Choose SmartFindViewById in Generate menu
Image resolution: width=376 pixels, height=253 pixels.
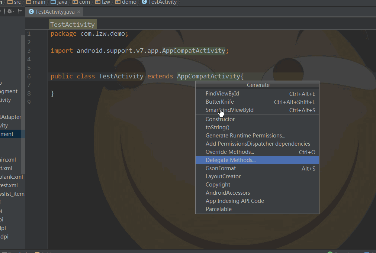coord(257,110)
